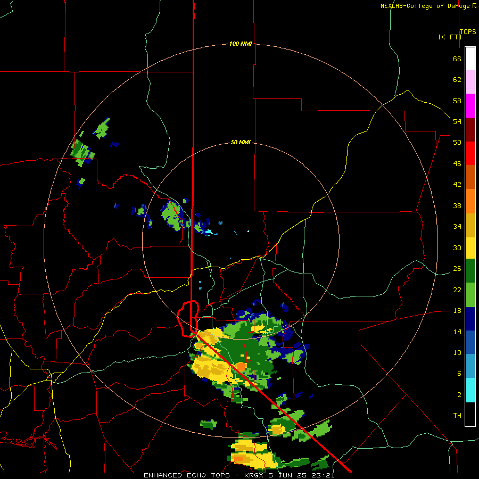Click the white 66 kft legend swatch
Screen dimensions: 479x479
tap(470, 59)
